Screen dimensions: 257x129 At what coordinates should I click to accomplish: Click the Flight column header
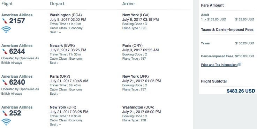click(7, 4)
